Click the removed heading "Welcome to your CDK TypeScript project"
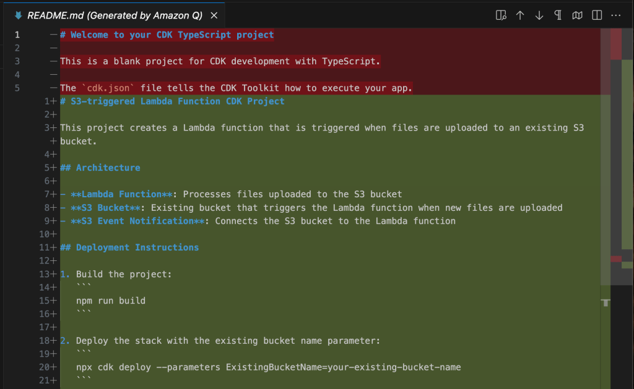Image resolution: width=634 pixels, height=389 pixels. click(x=172, y=35)
